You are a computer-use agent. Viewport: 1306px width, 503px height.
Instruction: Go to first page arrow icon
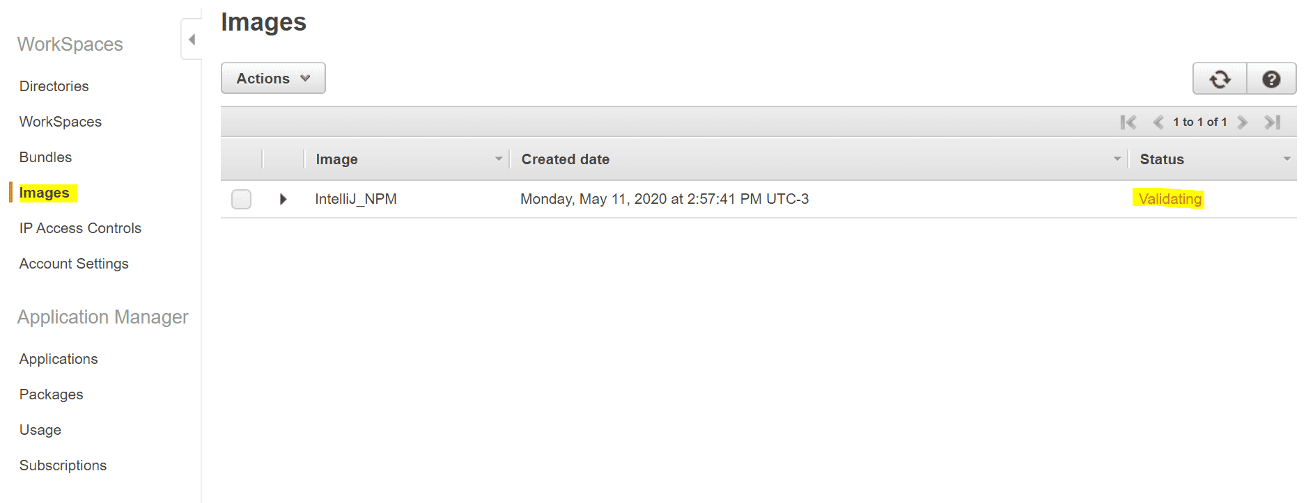(x=1128, y=122)
